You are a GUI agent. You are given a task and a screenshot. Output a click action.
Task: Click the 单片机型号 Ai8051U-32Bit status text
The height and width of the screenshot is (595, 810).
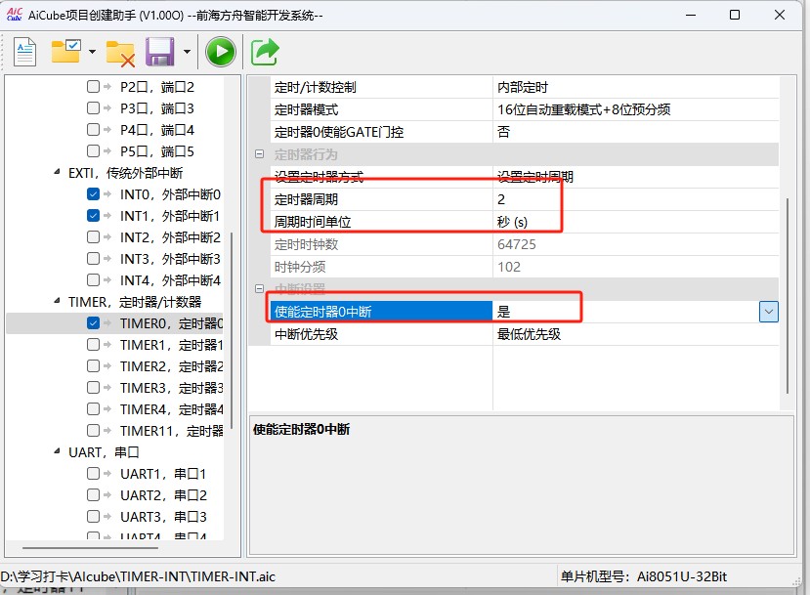coord(644,576)
